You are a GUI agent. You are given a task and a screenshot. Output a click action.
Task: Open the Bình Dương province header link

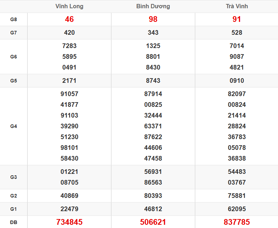click(153, 6)
